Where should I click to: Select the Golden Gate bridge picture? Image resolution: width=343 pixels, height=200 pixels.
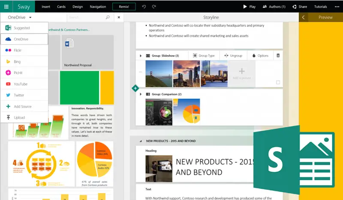(x=159, y=74)
